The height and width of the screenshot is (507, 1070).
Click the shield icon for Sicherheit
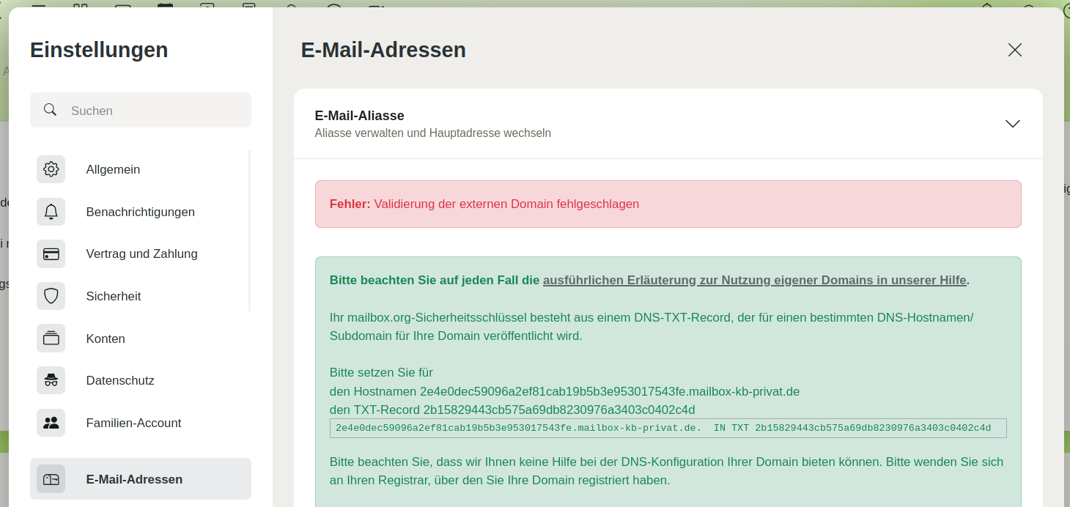pyautogui.click(x=51, y=296)
